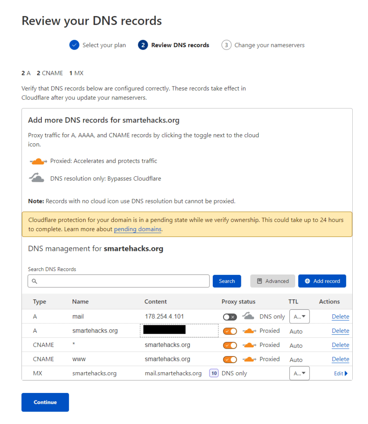Viewport: 368px width, 424px height.
Task: Delete the mail A record
Action: pyautogui.click(x=340, y=316)
